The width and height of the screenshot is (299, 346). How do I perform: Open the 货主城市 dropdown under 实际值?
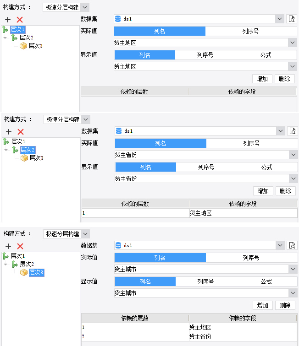(293, 270)
